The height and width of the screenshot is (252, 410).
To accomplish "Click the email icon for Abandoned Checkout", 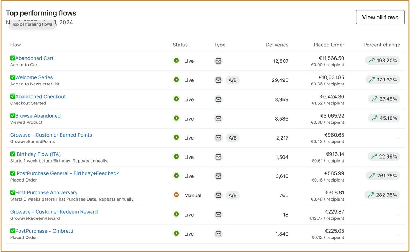I will coord(218,99).
